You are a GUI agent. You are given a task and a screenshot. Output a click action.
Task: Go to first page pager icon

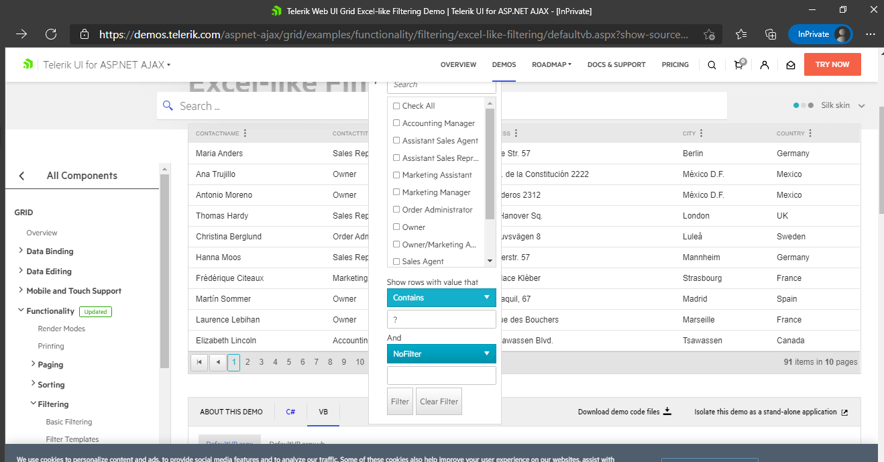click(199, 362)
